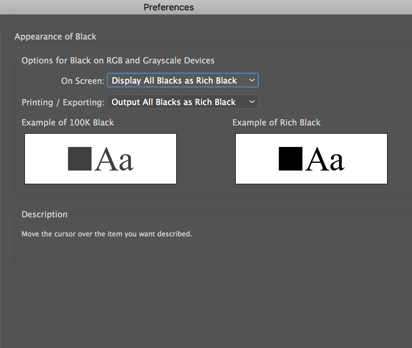
Task: Click the "Printing / Exporting:" label
Action: 63,102
